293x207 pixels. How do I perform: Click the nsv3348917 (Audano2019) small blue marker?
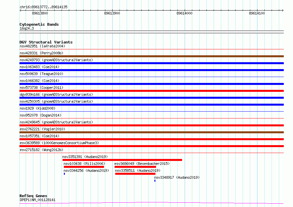tap(155, 181)
